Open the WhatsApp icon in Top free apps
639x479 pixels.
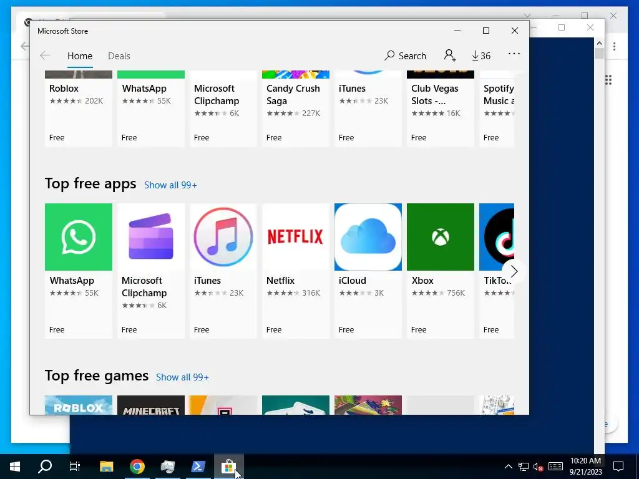(x=78, y=236)
